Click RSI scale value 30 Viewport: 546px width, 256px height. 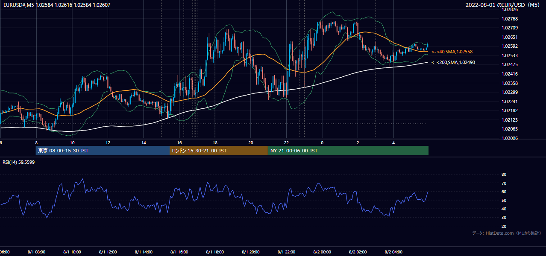point(504,218)
